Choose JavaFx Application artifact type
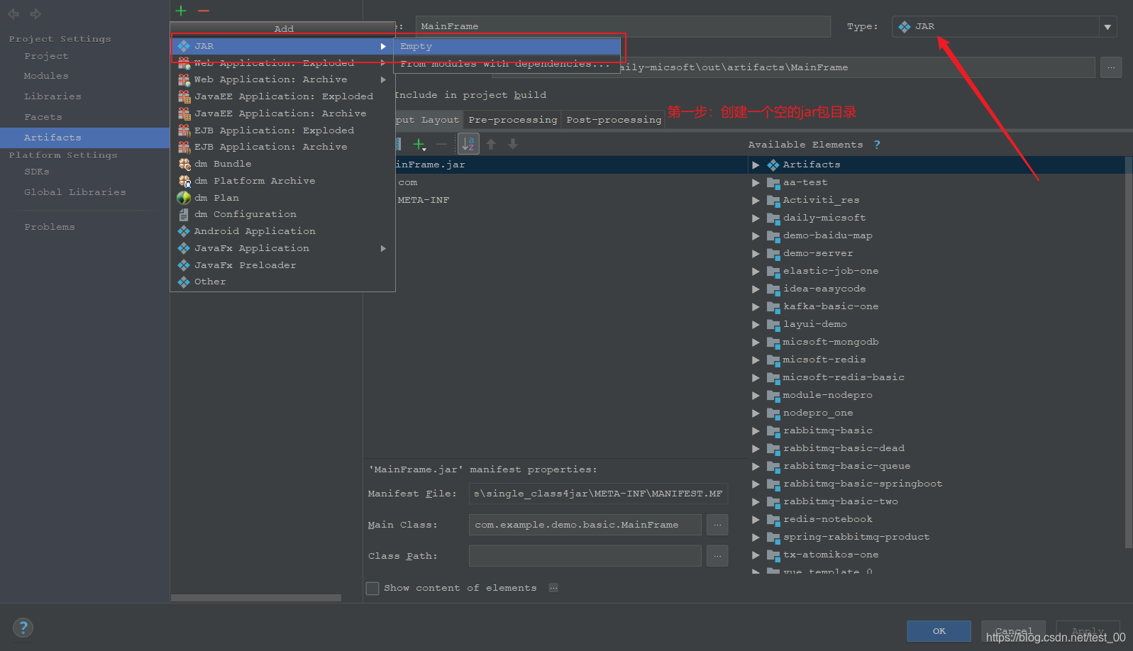1133x651 pixels. pos(282,248)
